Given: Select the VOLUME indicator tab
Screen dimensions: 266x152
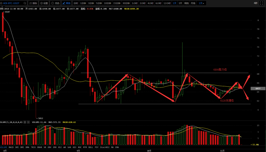Looking at the screenshot, I should point(3,147).
